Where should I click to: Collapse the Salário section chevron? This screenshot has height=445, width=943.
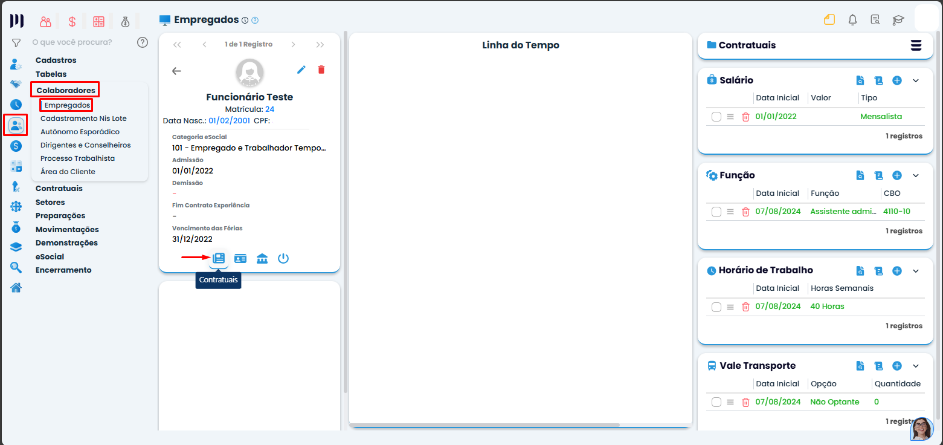pos(916,80)
